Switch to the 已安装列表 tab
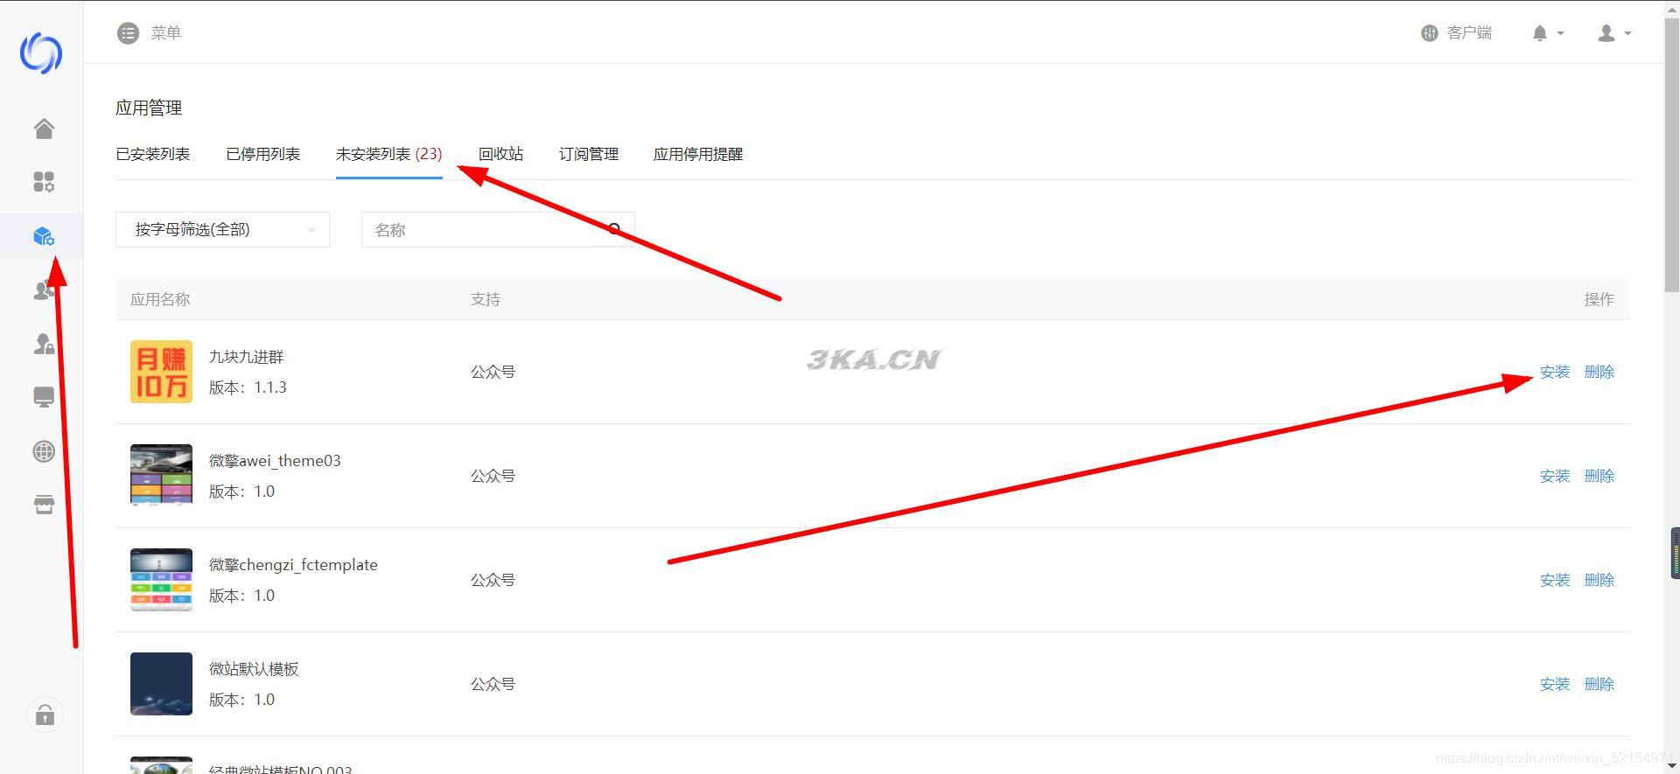1680x774 pixels. point(153,154)
